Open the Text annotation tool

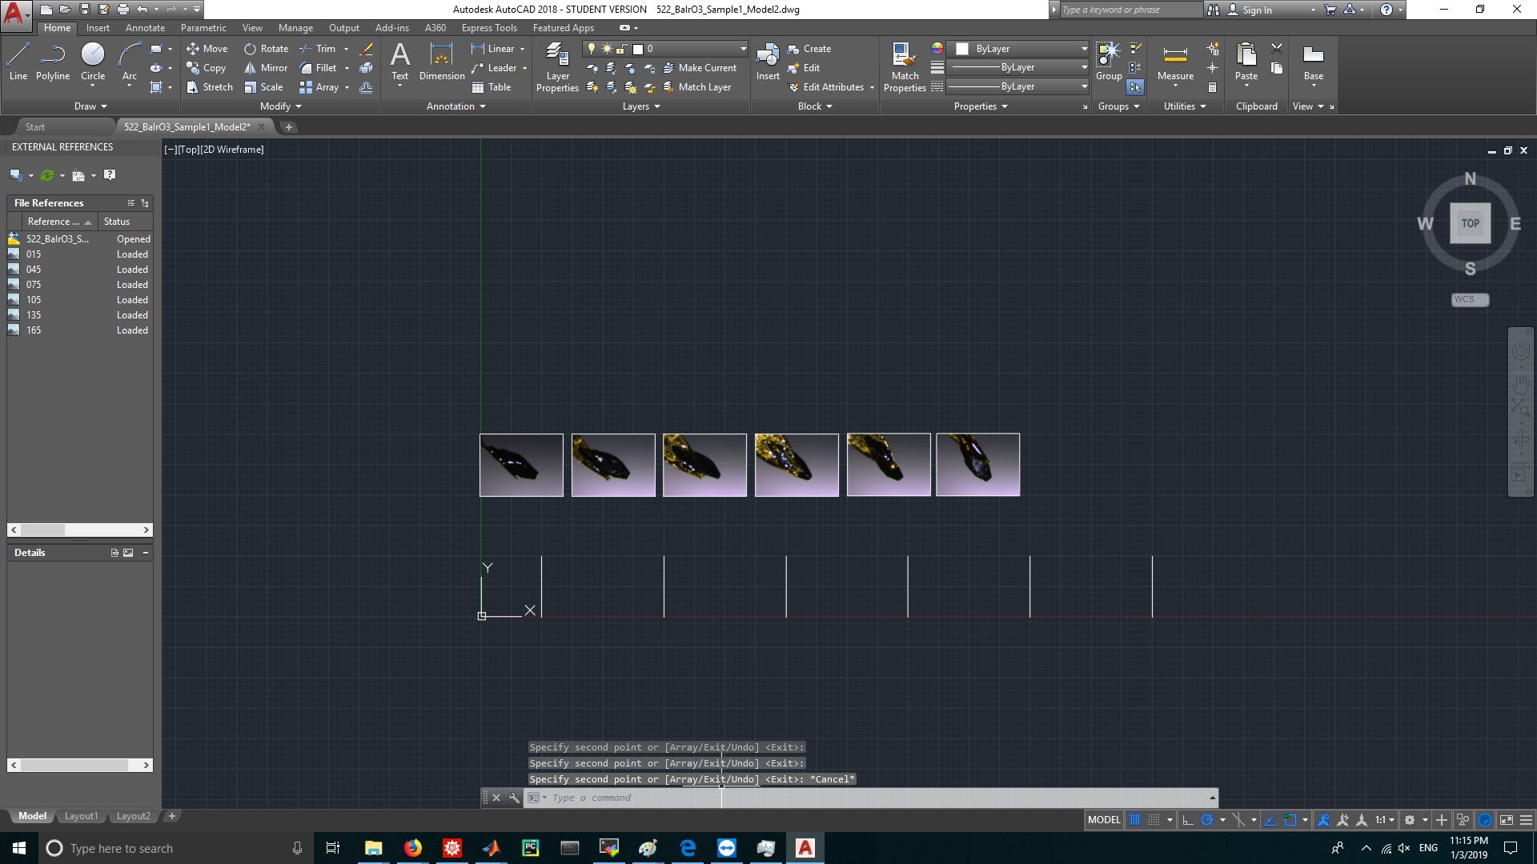399,62
